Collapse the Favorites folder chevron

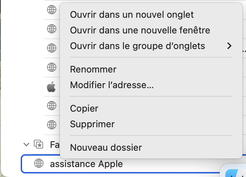(26, 145)
